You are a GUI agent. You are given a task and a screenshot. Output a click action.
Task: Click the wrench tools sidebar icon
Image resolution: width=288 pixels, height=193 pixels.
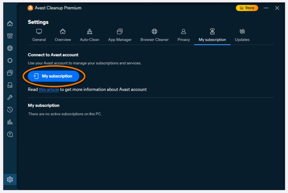(x=10, y=98)
